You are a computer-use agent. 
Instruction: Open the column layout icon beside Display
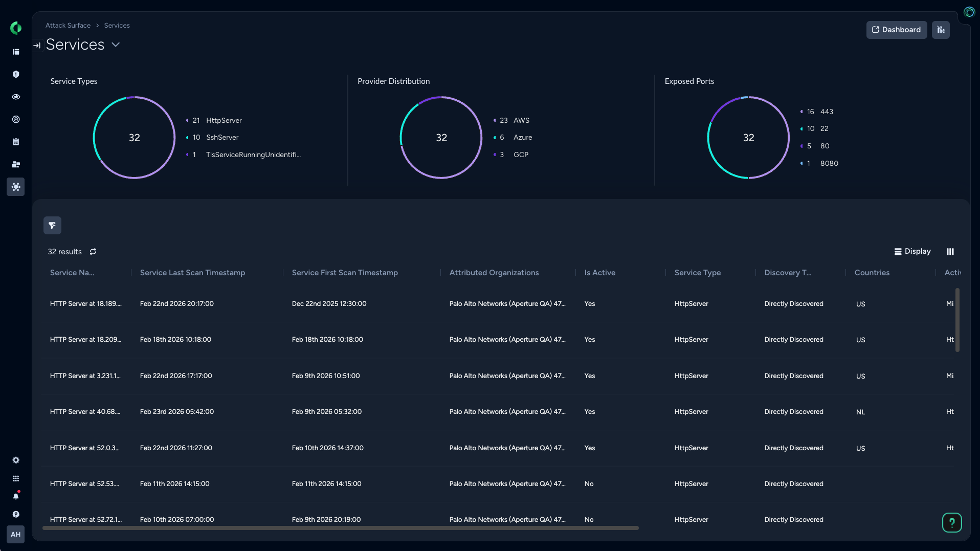coord(950,252)
